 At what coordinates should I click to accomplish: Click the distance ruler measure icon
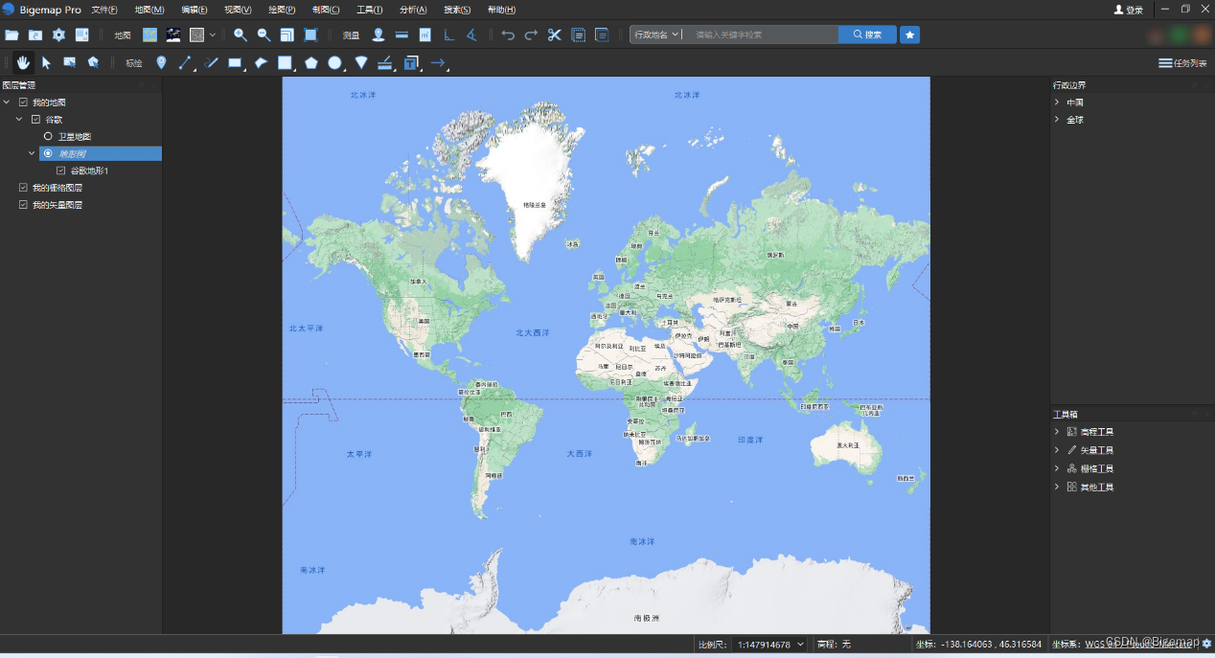pos(401,35)
